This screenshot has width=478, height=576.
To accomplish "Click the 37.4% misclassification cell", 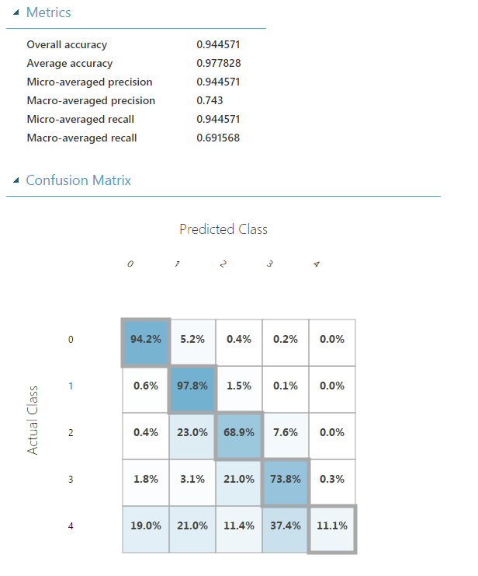I will 286,526.
